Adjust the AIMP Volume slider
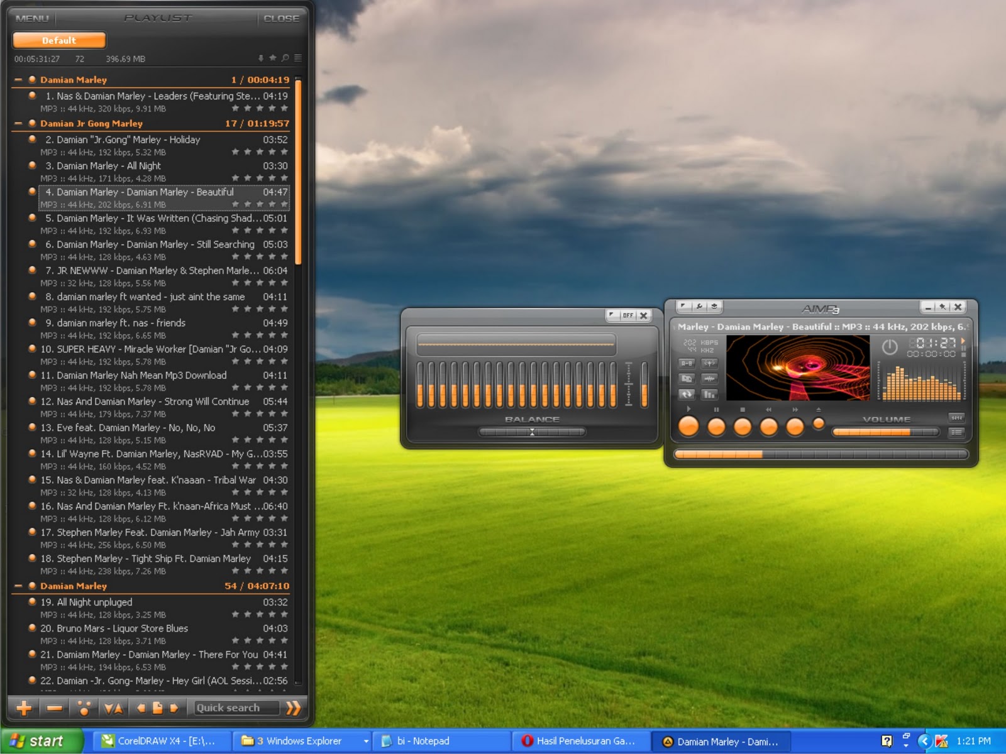The image size is (1006, 754). pos(885,432)
